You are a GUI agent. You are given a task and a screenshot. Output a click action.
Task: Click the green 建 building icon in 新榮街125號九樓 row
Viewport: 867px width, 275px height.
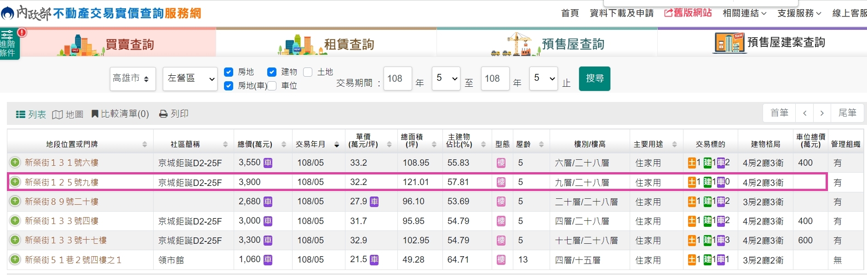coord(708,182)
